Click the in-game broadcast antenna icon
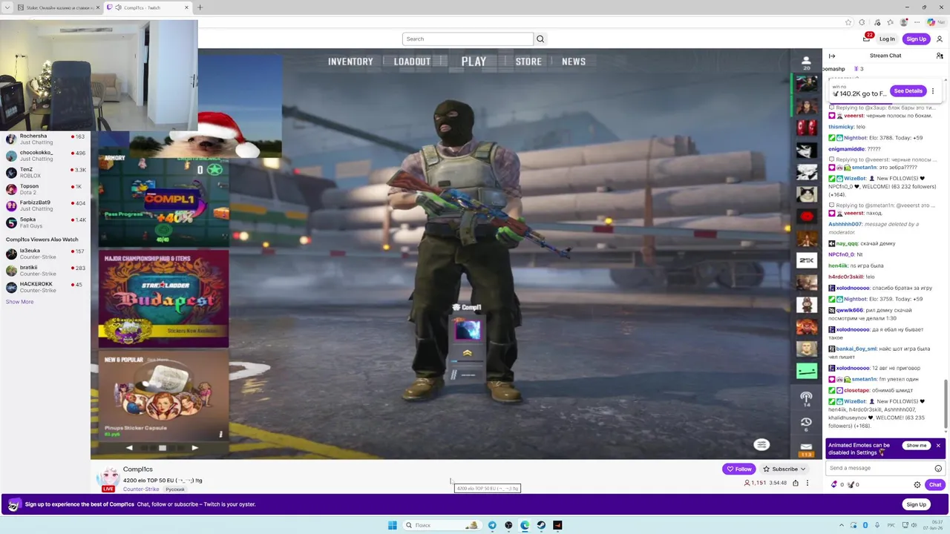 click(806, 398)
